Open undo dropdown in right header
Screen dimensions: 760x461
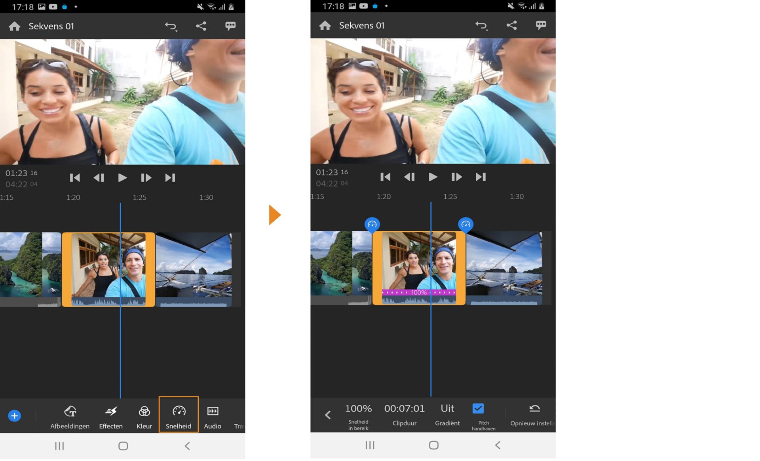coord(481,26)
